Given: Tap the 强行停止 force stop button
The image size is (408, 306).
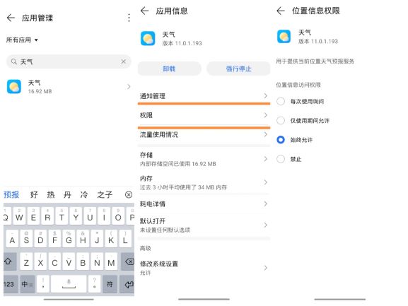Looking at the screenshot, I should tap(238, 69).
